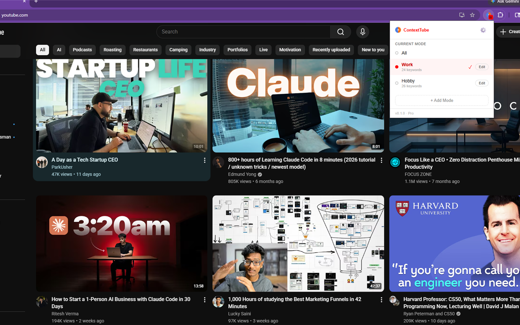Click the ContextTube logo icon

coord(398,30)
